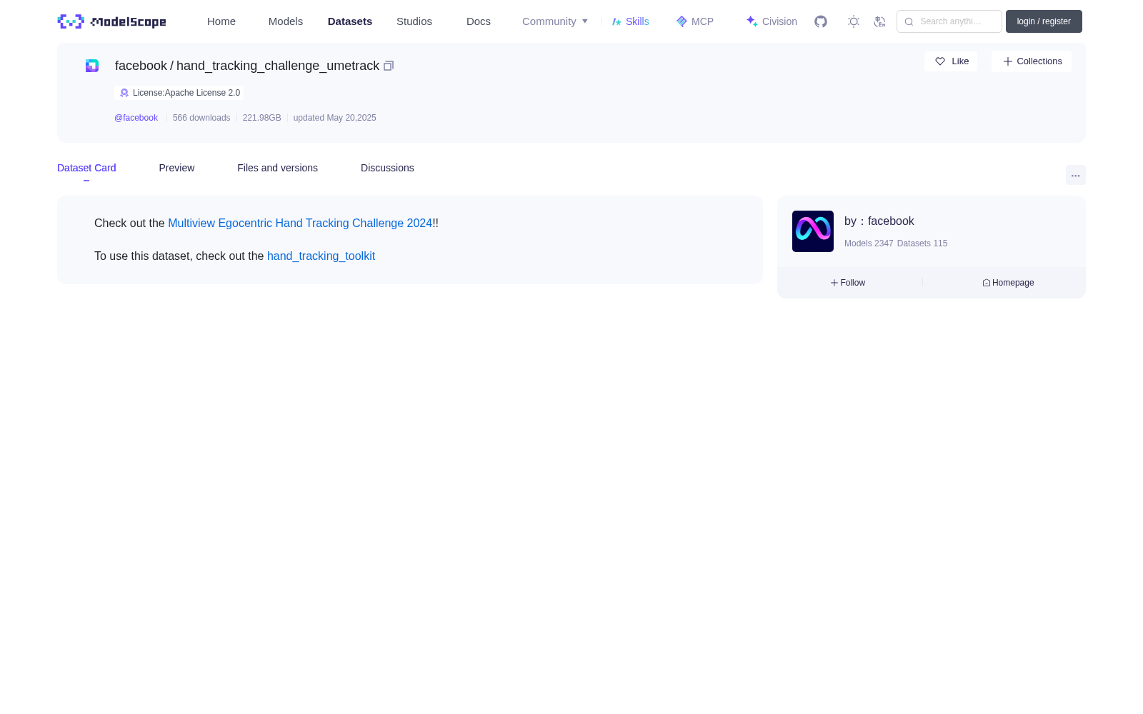Click the Models 2347 count
1143x714 pixels.
[x=869, y=243]
